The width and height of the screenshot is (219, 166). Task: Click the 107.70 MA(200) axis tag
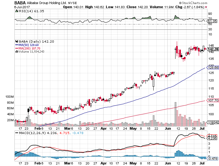213,100
